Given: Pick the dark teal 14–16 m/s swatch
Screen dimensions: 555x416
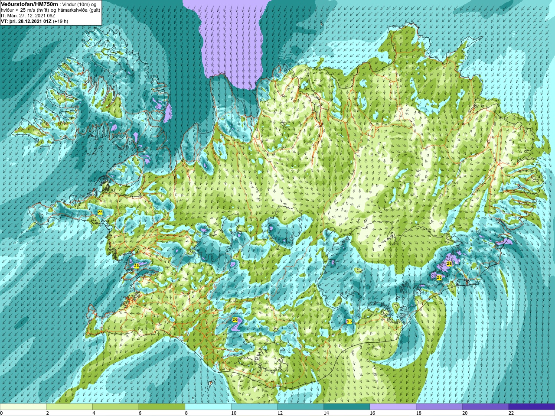Looking at the screenshot, I should point(347,406).
